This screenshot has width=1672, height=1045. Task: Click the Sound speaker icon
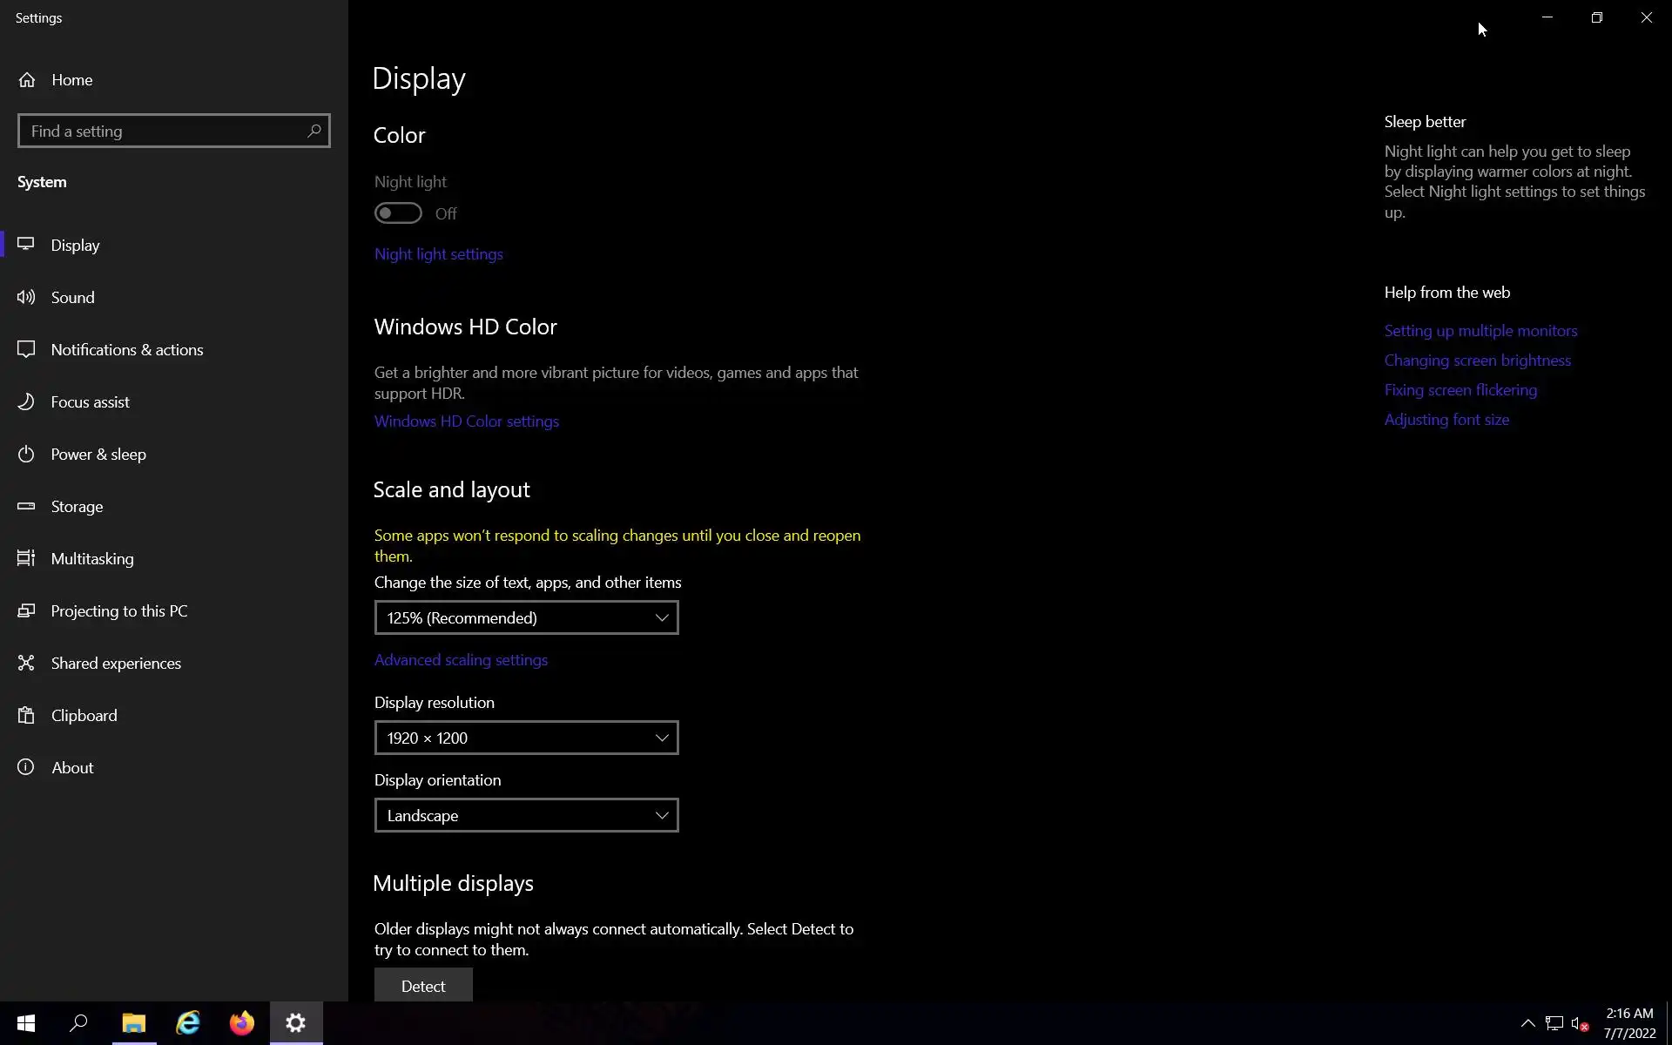pos(26,297)
